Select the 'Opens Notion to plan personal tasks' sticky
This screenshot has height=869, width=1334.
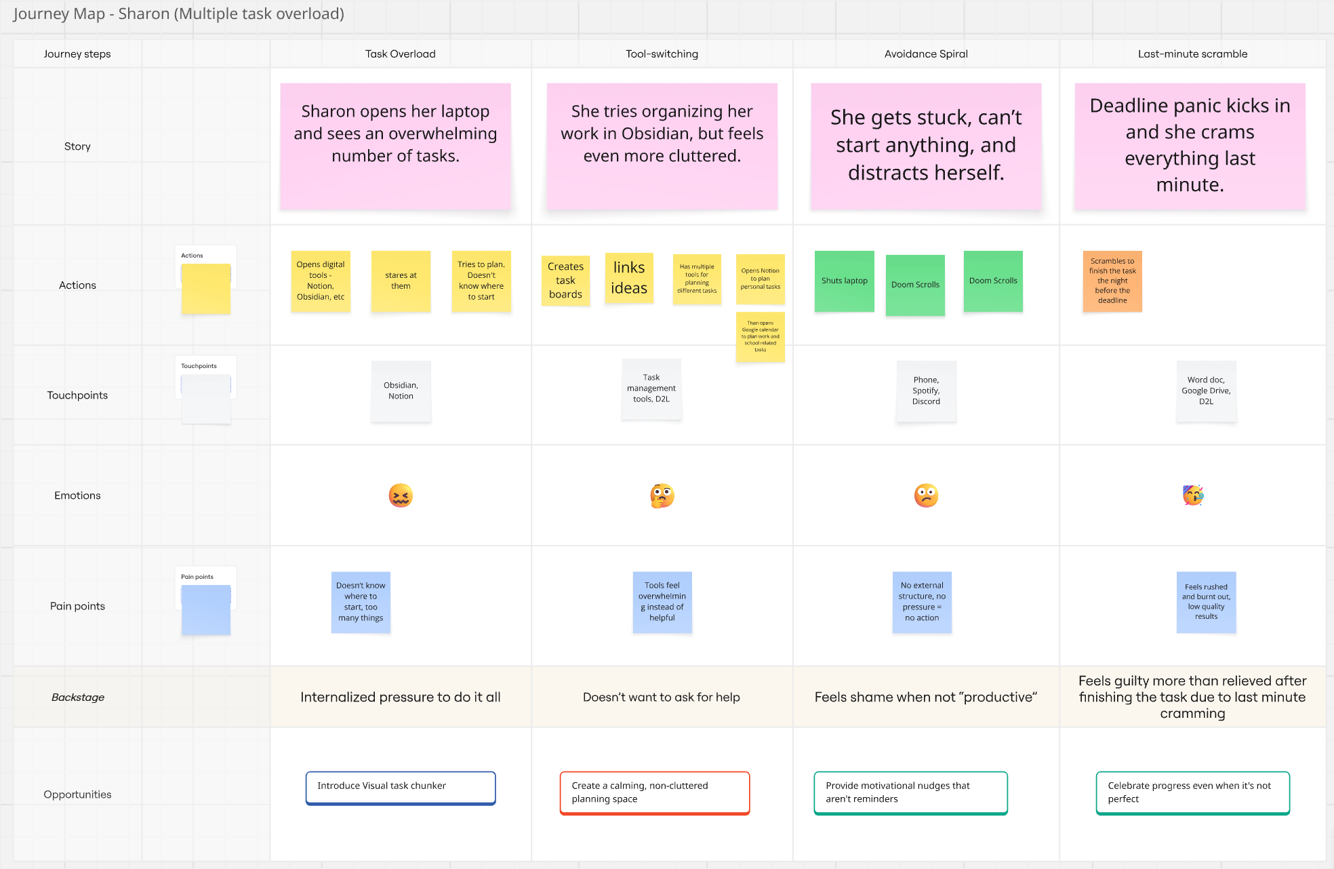(761, 279)
